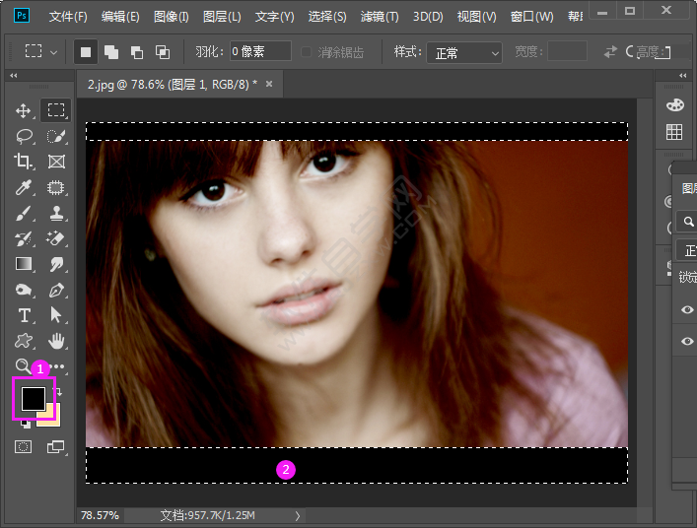Click the black foreground color swatch
The image size is (697, 528).
coord(33,397)
